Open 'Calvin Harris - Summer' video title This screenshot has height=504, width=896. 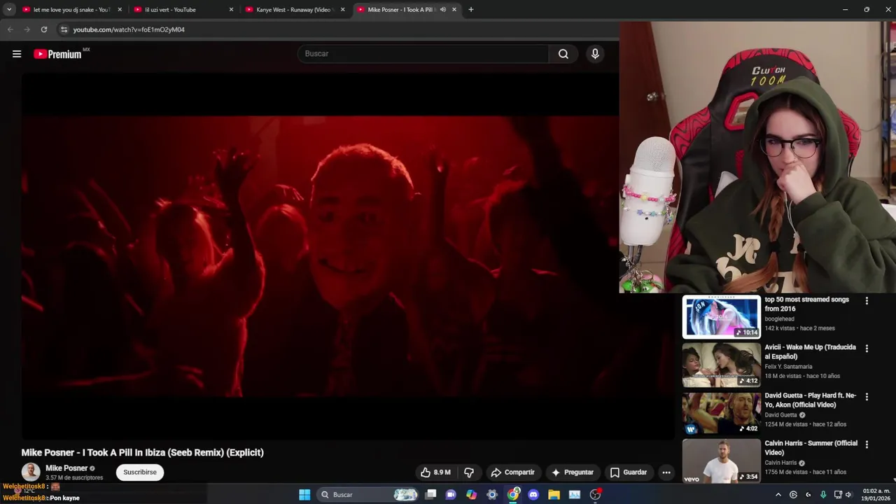pos(811,447)
